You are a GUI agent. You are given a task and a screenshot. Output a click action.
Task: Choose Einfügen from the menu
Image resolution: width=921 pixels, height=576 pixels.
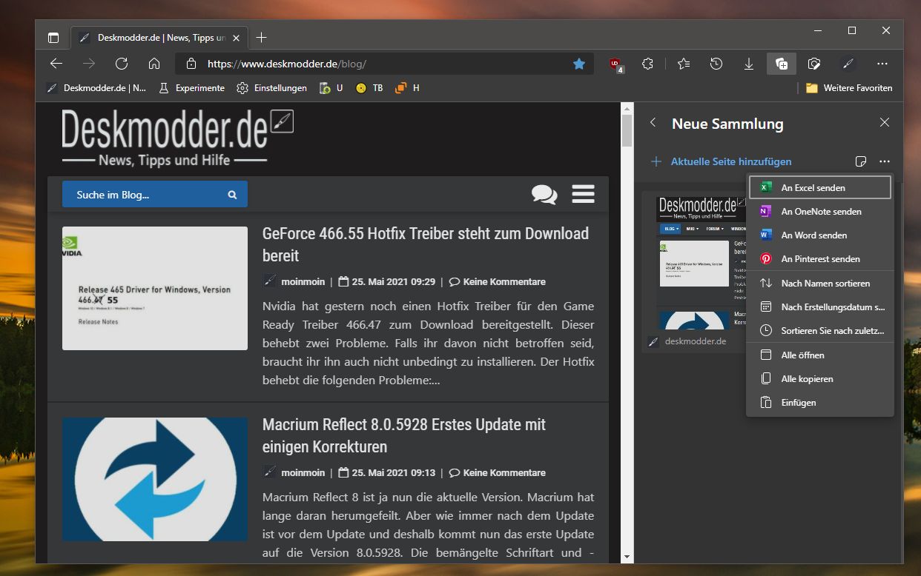pyautogui.click(x=819, y=403)
